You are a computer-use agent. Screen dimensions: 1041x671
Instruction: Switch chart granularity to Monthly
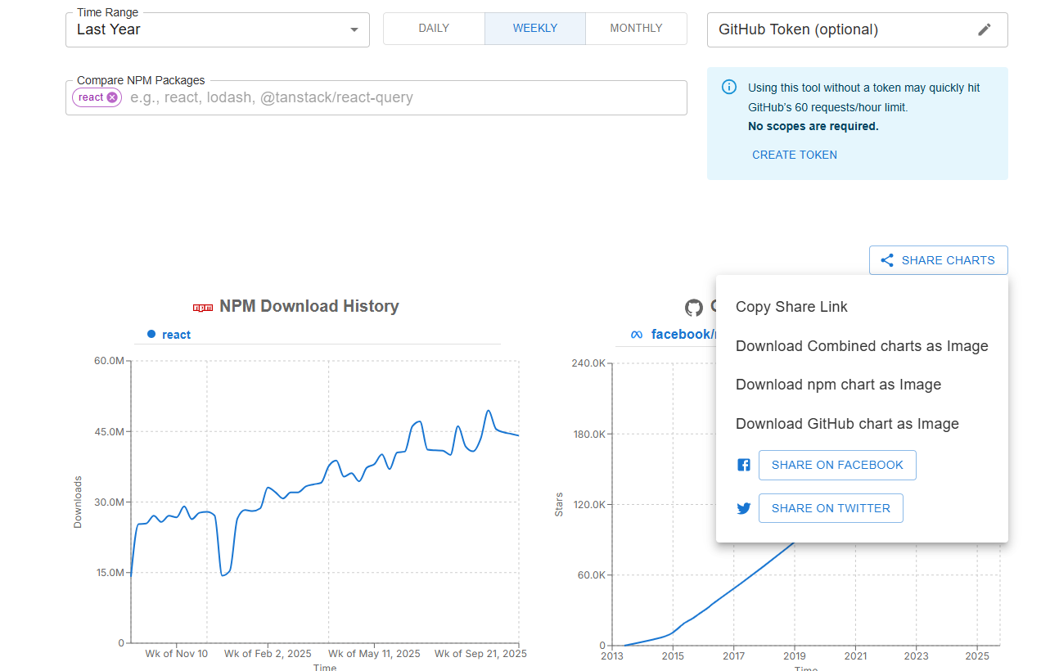click(x=636, y=29)
